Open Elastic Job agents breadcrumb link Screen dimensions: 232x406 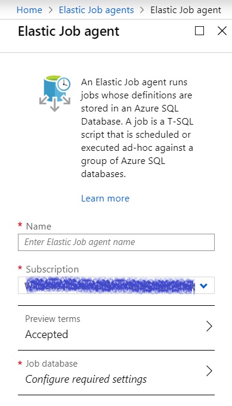[97, 10]
